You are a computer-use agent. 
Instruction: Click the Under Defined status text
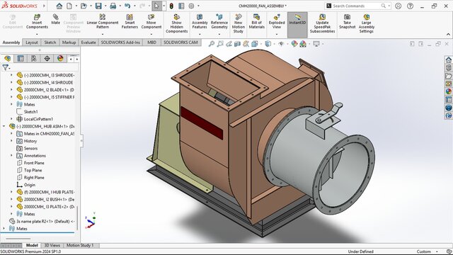pos(361,251)
